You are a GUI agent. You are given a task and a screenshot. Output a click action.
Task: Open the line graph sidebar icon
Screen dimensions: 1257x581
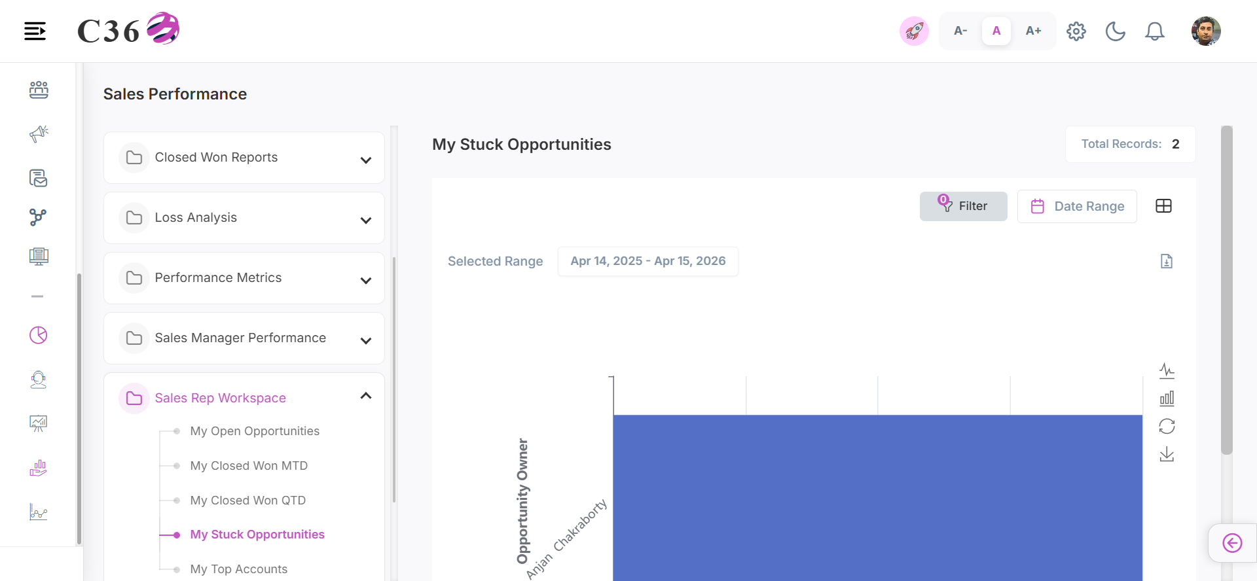click(x=39, y=512)
